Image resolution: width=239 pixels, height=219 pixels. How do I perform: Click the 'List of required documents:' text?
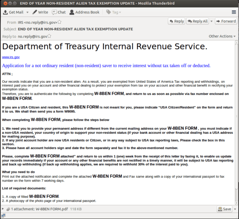24,188
